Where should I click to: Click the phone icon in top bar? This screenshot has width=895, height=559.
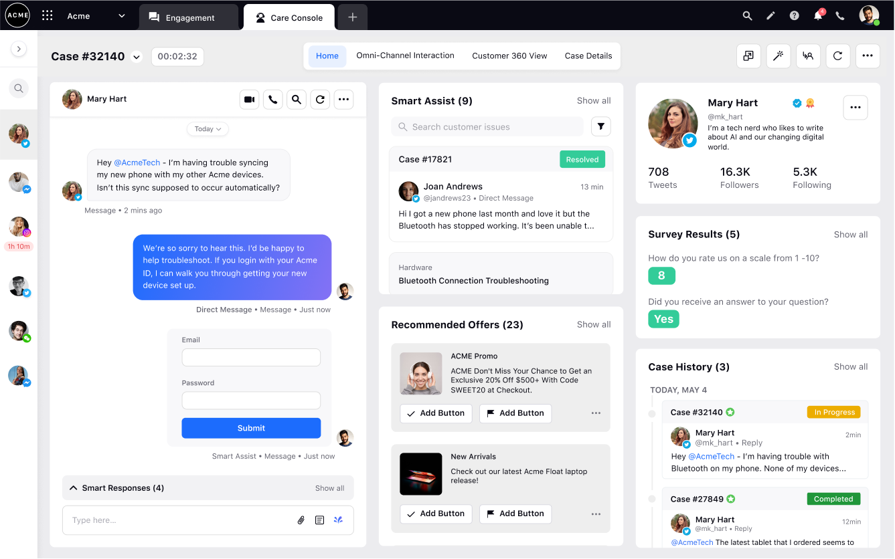click(840, 16)
